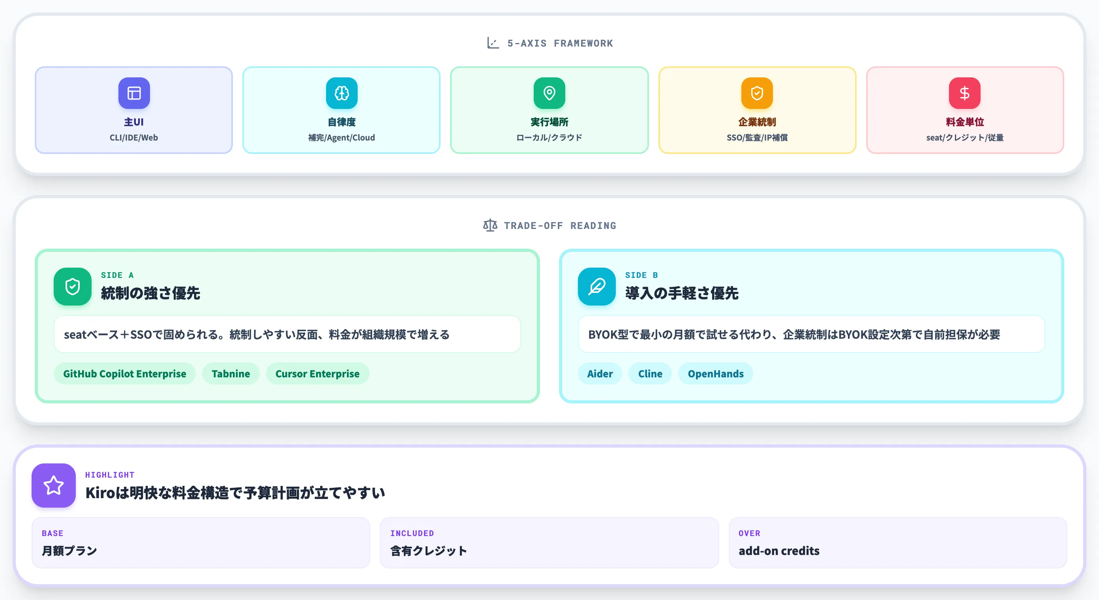Click the seatベース＋SSO description box

click(x=287, y=334)
